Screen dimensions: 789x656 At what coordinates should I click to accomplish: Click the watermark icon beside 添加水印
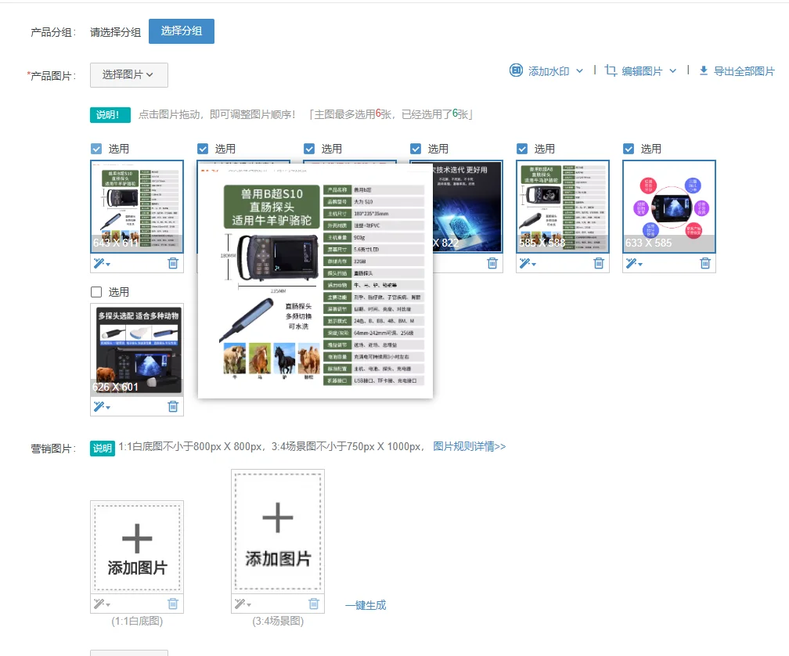[517, 70]
